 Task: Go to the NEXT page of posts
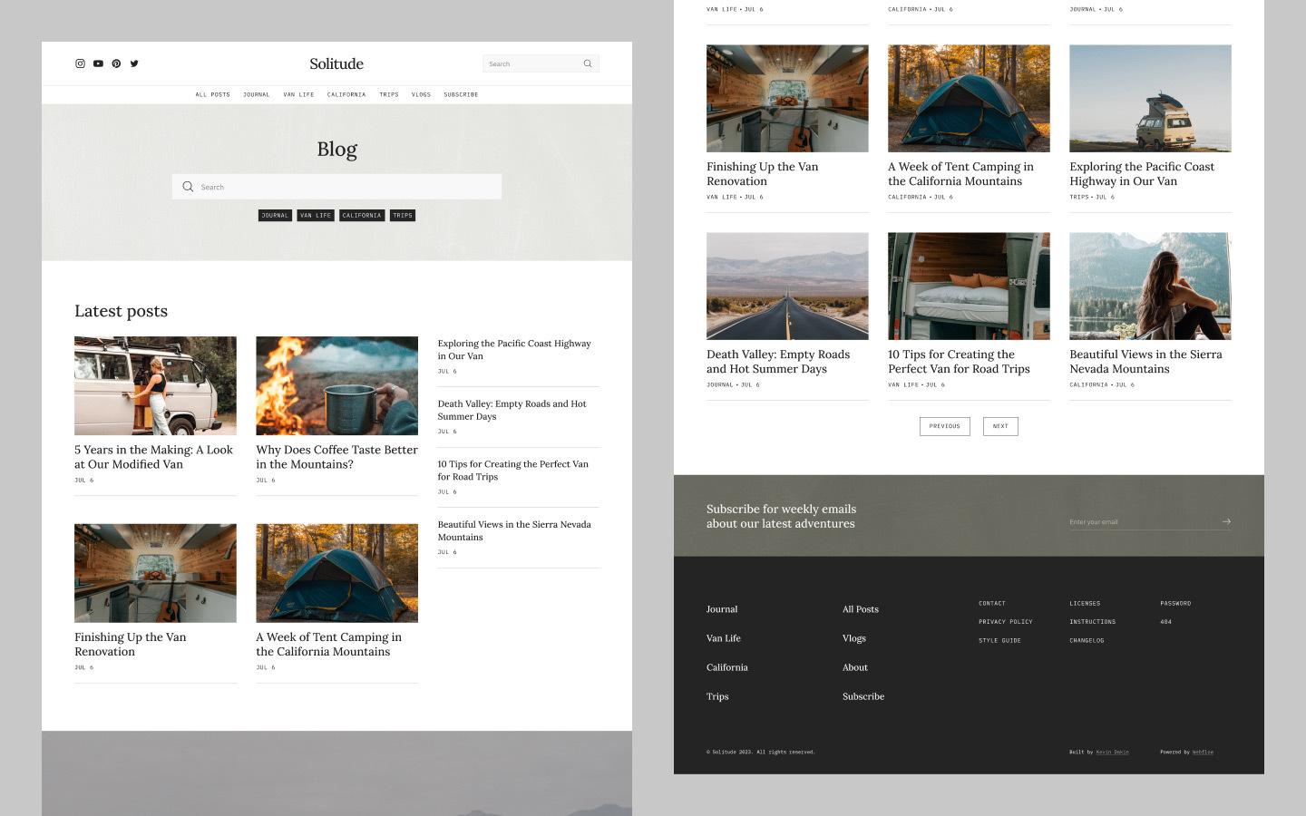click(999, 426)
